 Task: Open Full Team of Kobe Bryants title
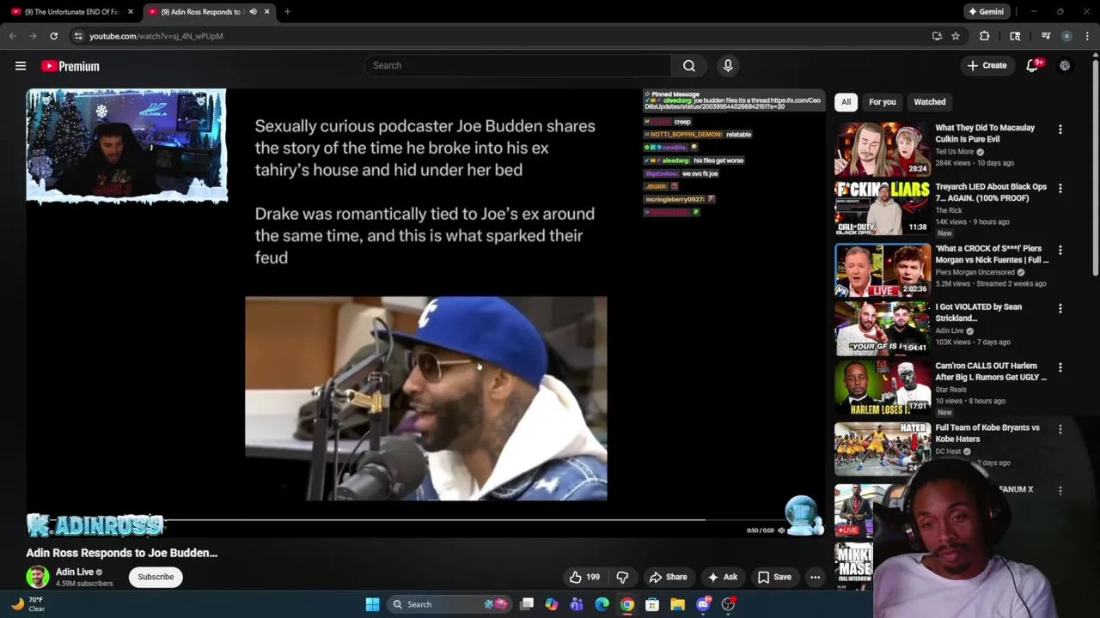click(x=987, y=433)
